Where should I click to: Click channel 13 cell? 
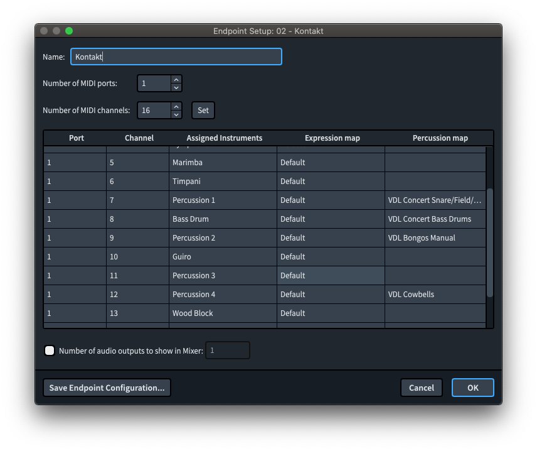click(137, 313)
